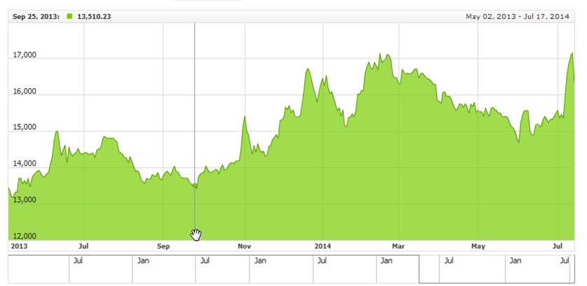Screen dimensions: 587x286
Task: Click the 13,000 y-axis label
Action: click(24, 200)
